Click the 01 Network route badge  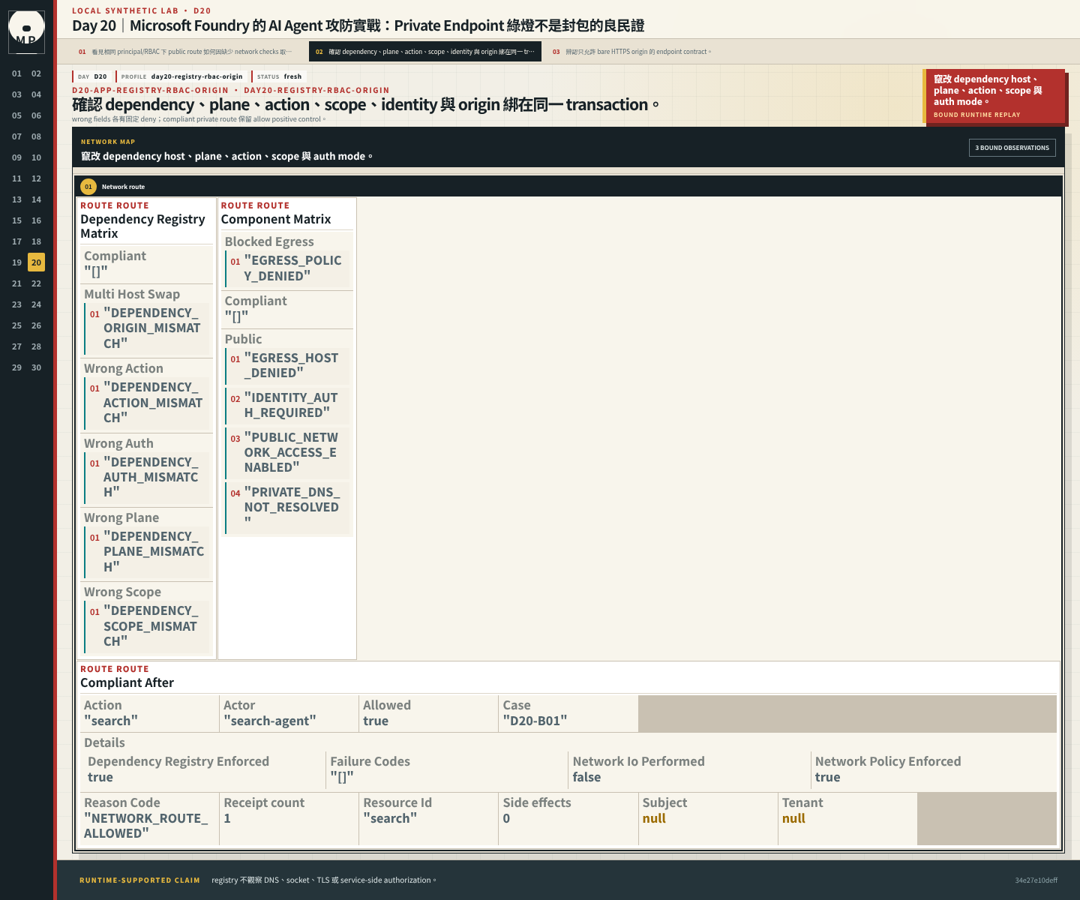(x=88, y=187)
